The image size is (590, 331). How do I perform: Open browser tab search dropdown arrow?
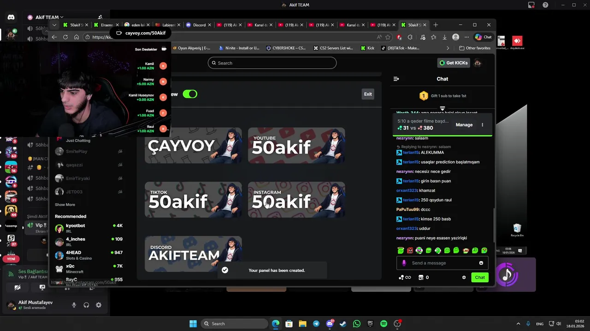[54, 25]
